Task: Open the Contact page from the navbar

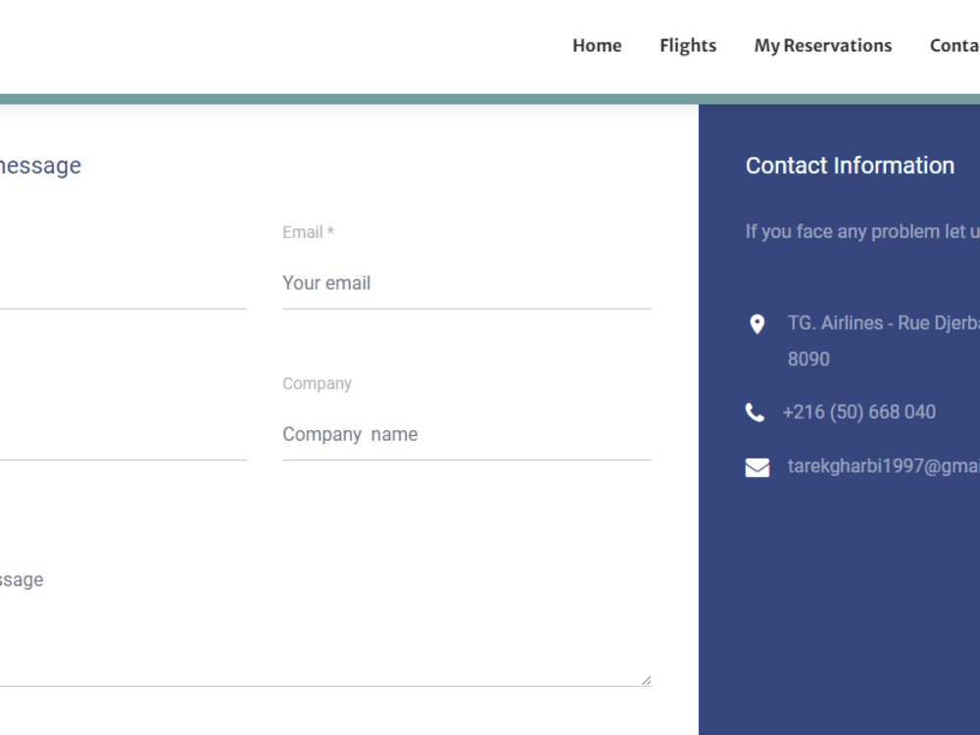Action: (x=954, y=45)
